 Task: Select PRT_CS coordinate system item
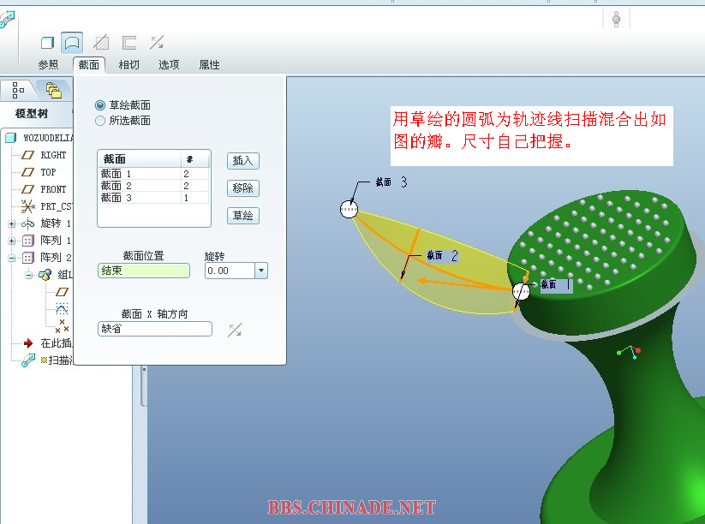pos(46,206)
